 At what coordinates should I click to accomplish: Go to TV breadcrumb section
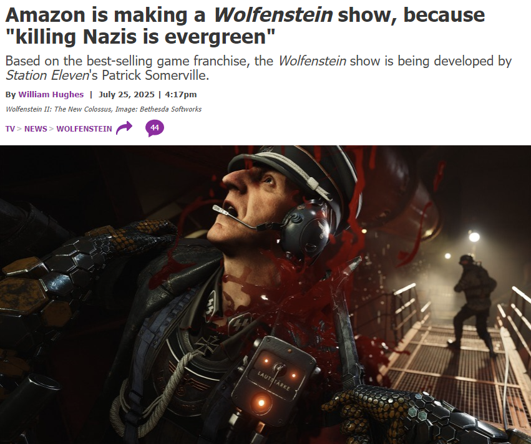[x=10, y=128]
